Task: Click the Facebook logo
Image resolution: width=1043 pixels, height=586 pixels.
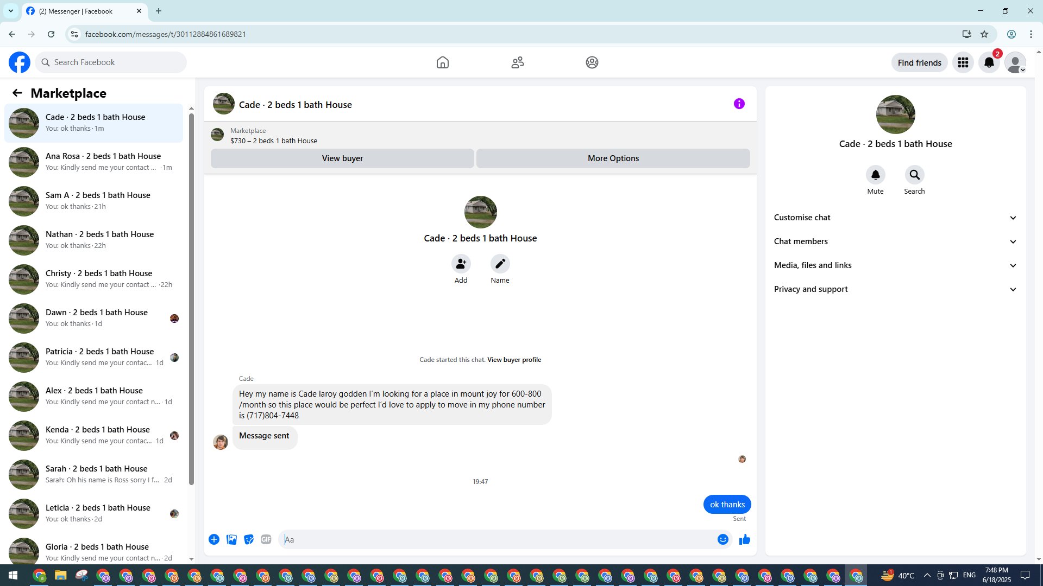Action: tap(20, 62)
